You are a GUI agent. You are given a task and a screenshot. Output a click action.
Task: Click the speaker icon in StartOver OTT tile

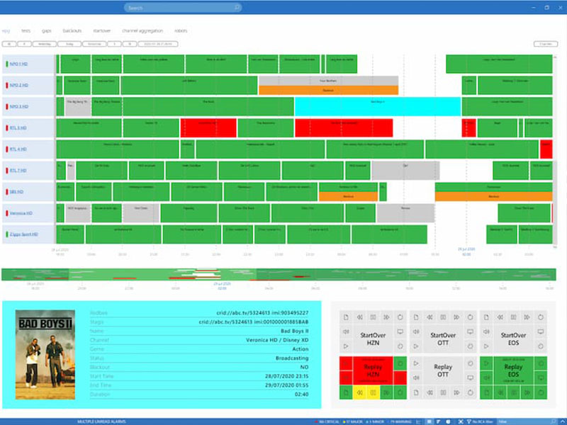click(x=416, y=331)
